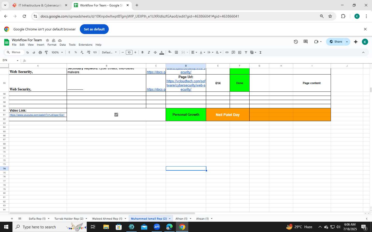Increase decimal places in toolbar

[x=88, y=52]
